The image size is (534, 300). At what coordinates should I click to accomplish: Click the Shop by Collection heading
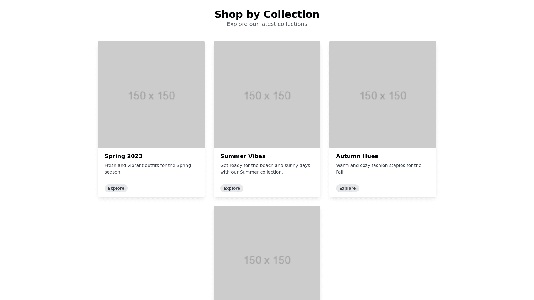(x=267, y=14)
